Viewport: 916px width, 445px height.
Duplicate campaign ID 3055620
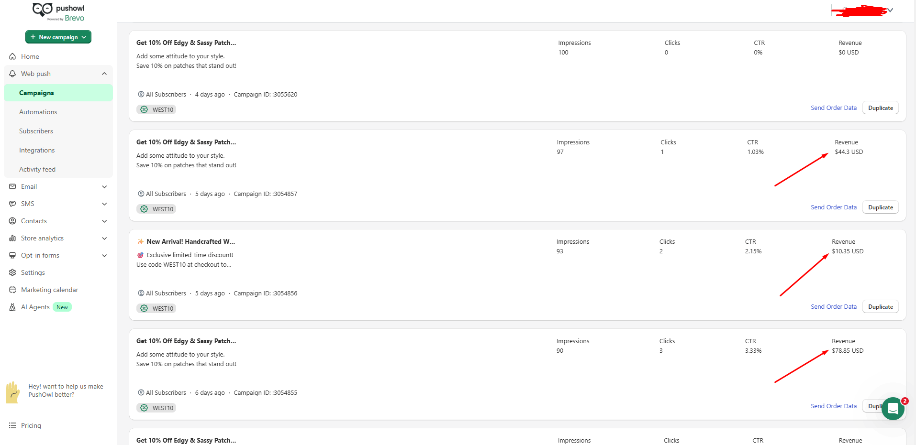tap(881, 108)
